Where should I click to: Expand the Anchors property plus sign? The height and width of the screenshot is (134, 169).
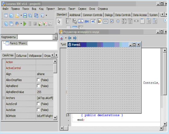coord(4,98)
